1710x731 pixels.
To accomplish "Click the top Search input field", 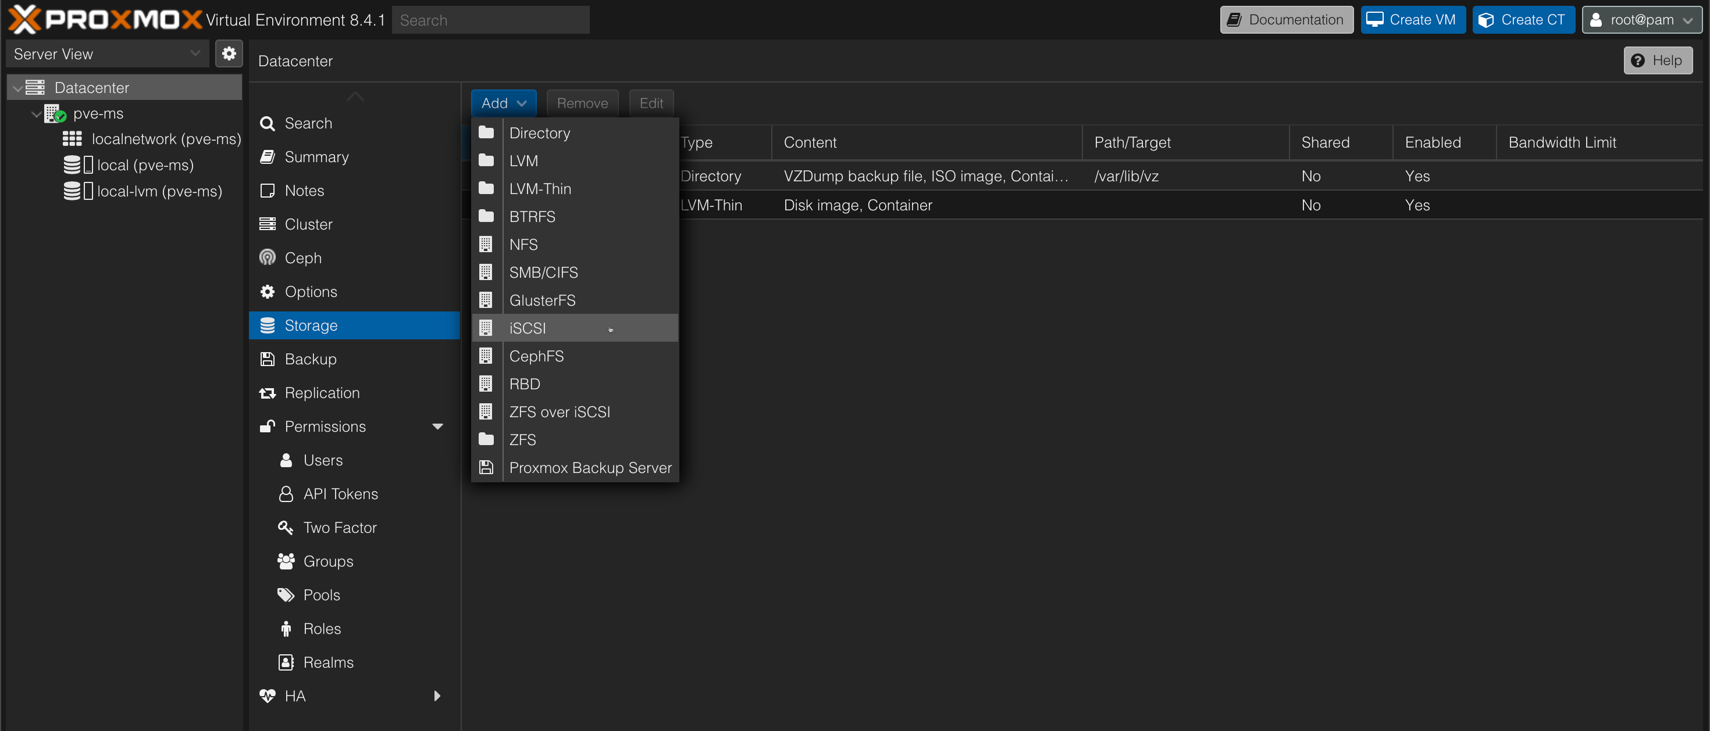I will pyautogui.click(x=490, y=20).
